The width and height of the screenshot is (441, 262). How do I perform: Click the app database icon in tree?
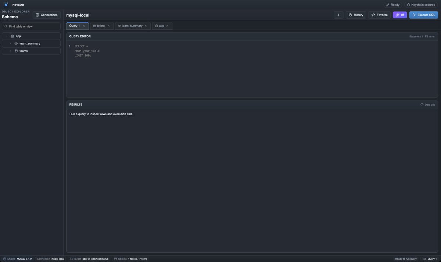pyautogui.click(x=12, y=36)
